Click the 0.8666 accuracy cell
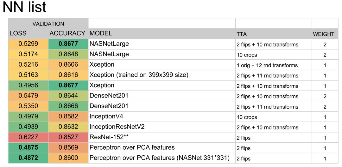Image resolution: width=342 pixels, height=167 pixels. (68, 106)
